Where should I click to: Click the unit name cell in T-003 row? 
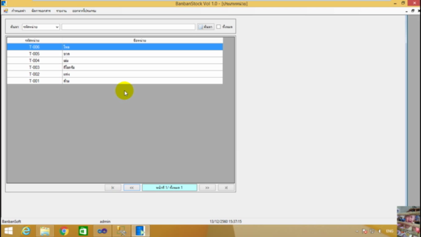[x=142, y=67]
